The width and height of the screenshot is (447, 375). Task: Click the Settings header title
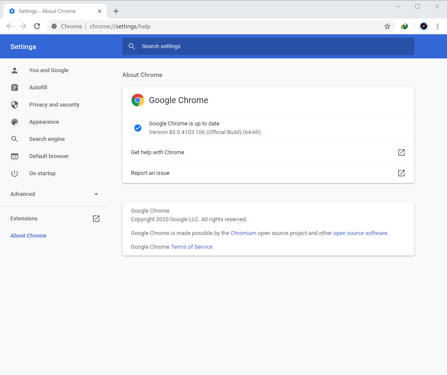[23, 47]
